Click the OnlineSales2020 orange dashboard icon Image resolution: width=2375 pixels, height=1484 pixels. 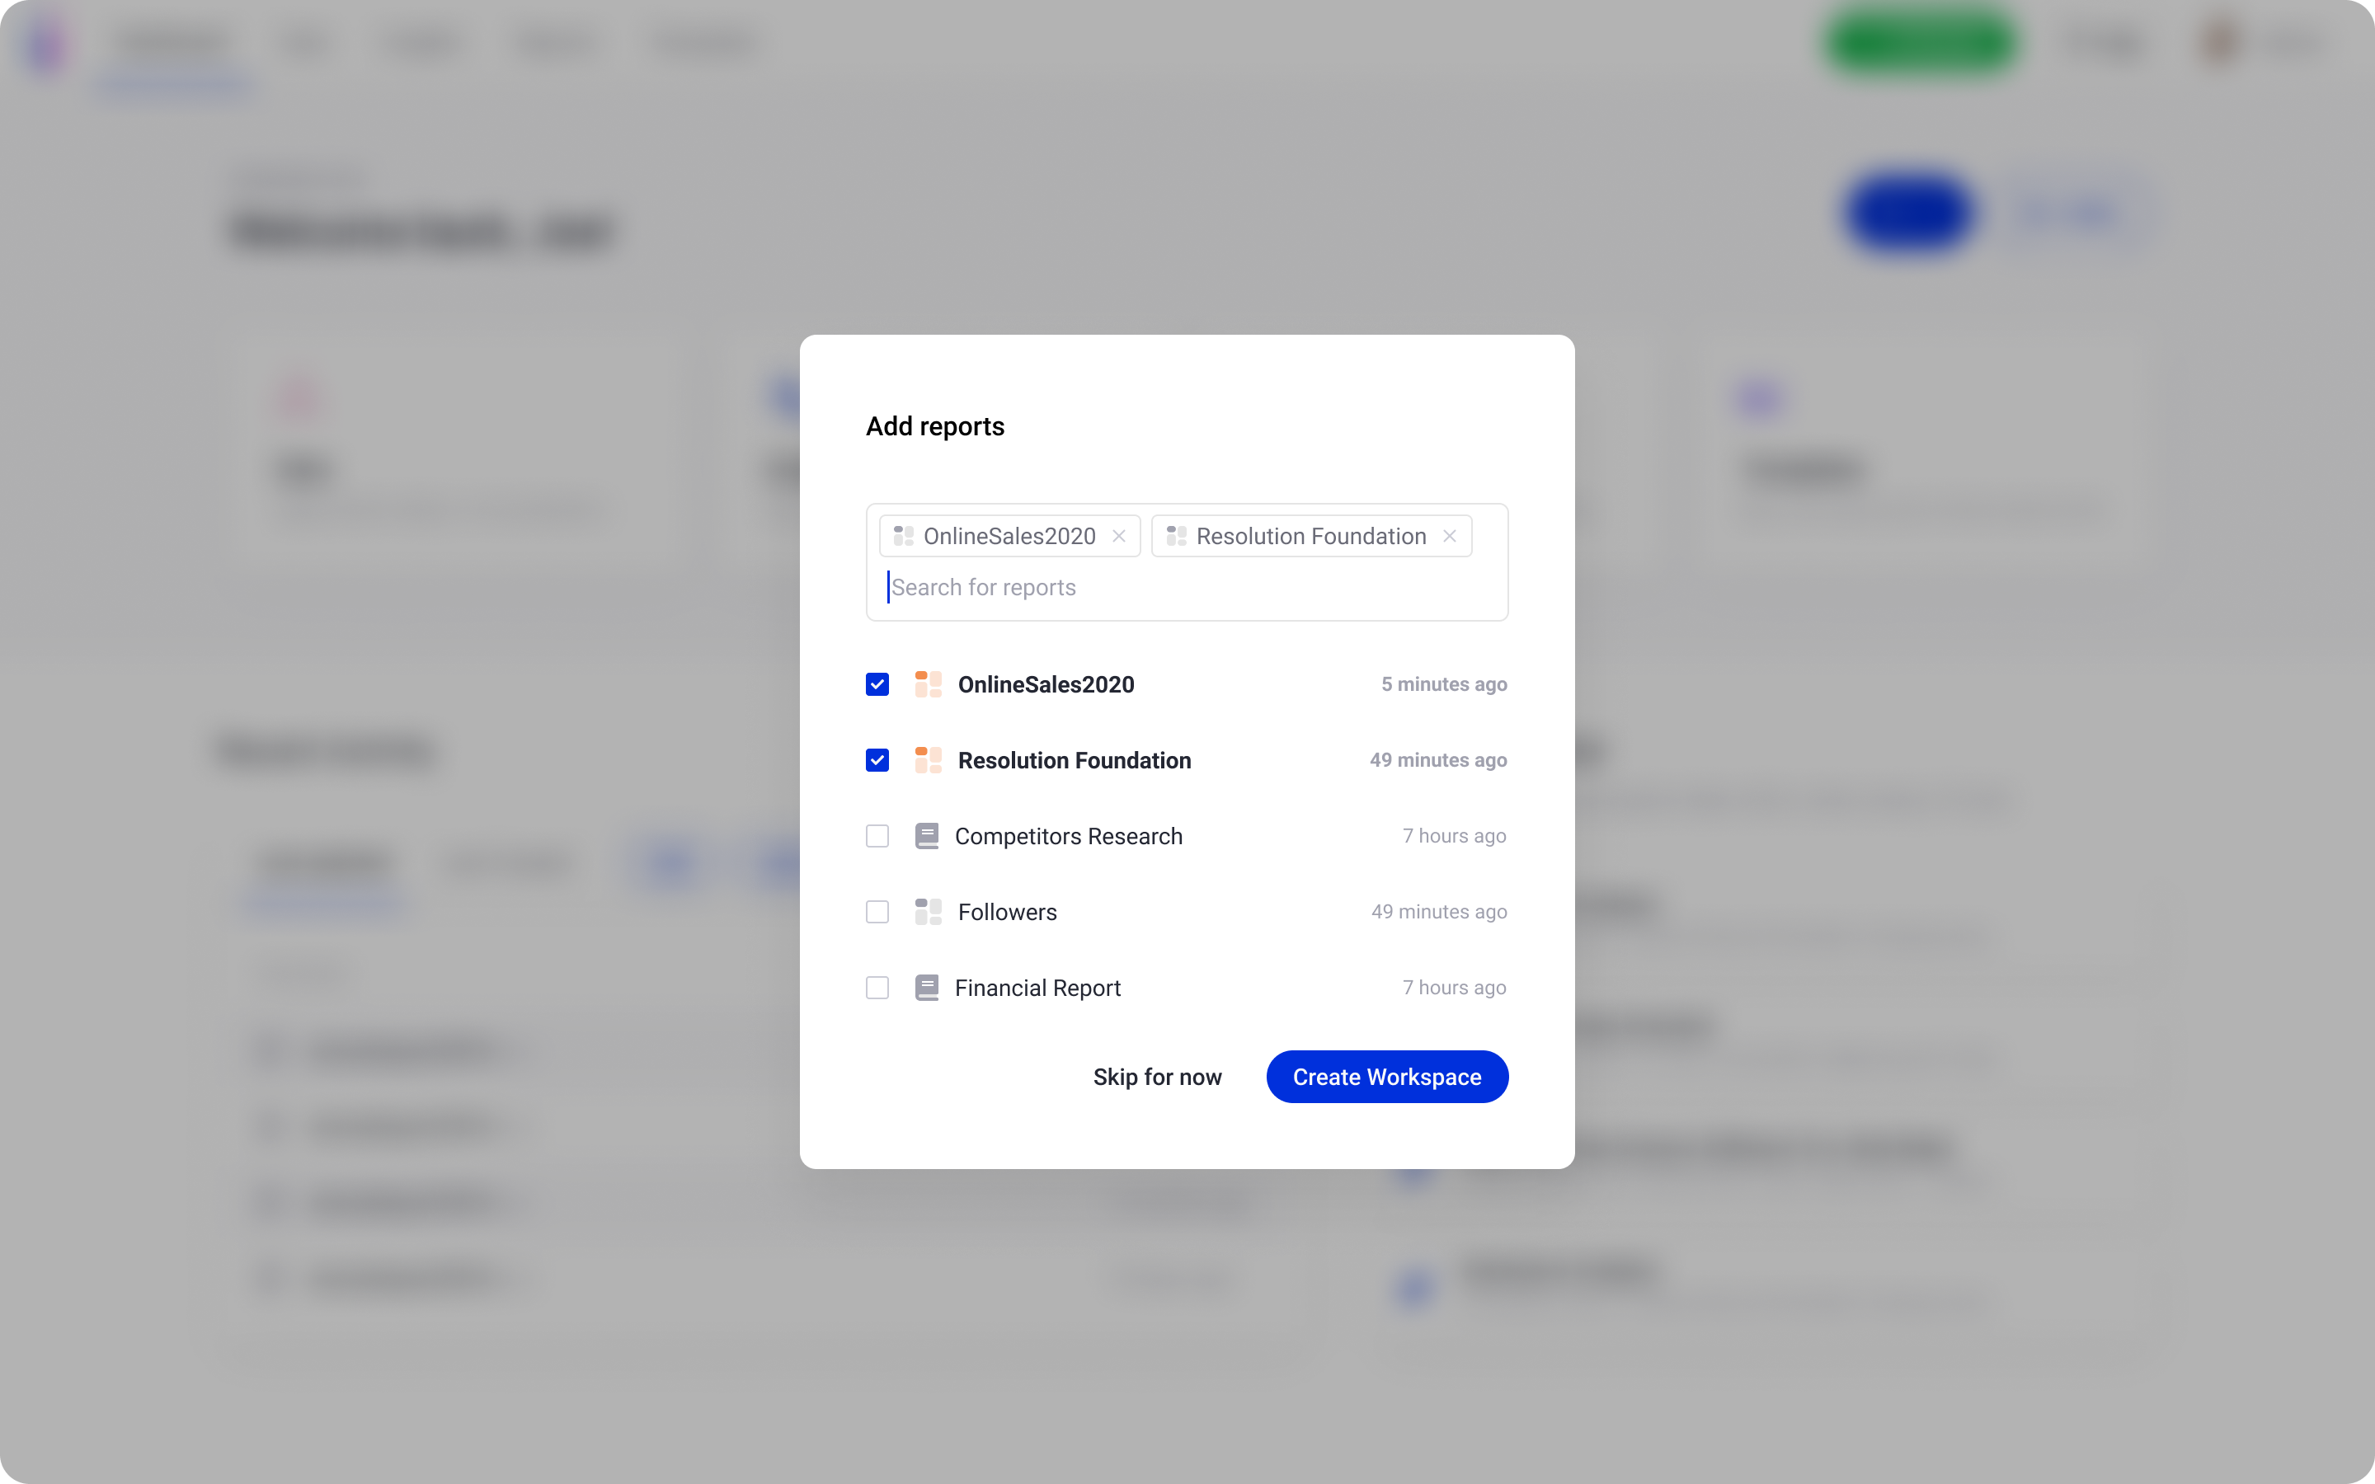pos(928,684)
